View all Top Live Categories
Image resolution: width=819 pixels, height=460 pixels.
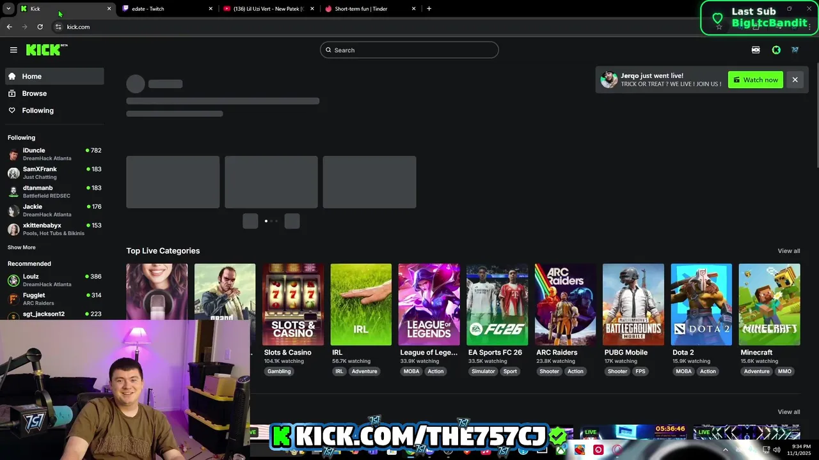(x=788, y=251)
